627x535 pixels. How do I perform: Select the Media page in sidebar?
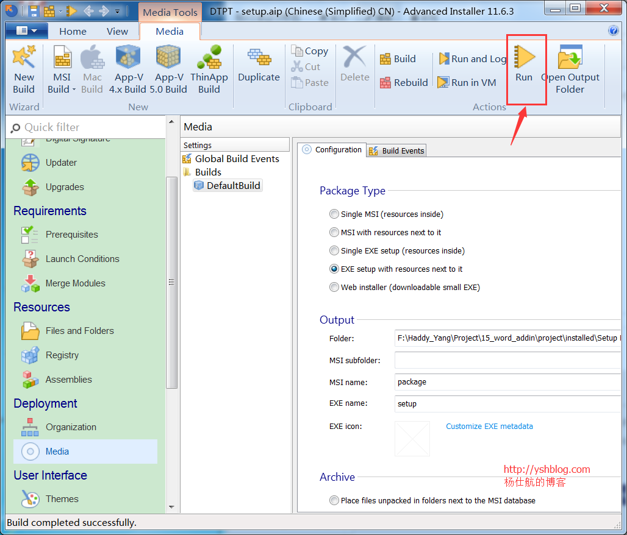click(x=85, y=452)
